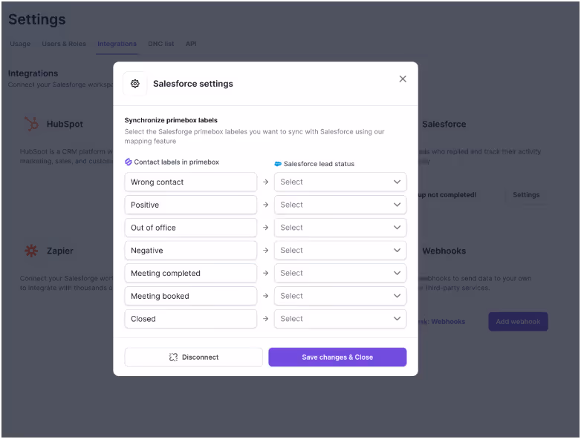Open the Select dropdown for Wrong contact
Viewport: 581px width, 439px height.
[x=340, y=182]
